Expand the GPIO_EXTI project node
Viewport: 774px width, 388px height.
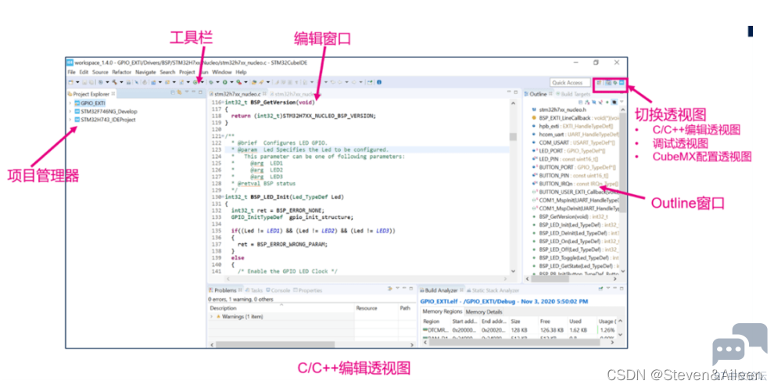coord(70,103)
